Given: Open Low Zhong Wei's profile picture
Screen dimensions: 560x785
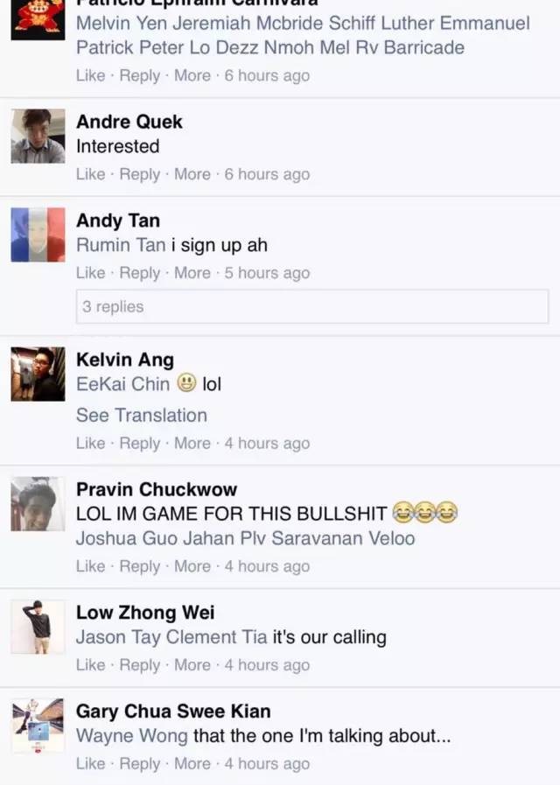Looking at the screenshot, I should click(x=38, y=627).
